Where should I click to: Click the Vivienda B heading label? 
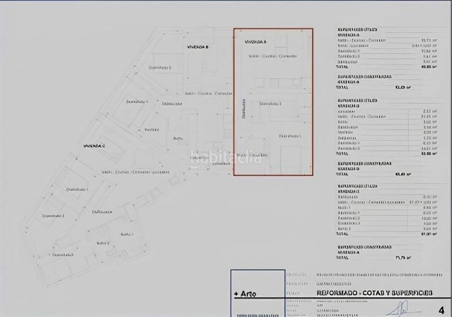(x=198, y=47)
